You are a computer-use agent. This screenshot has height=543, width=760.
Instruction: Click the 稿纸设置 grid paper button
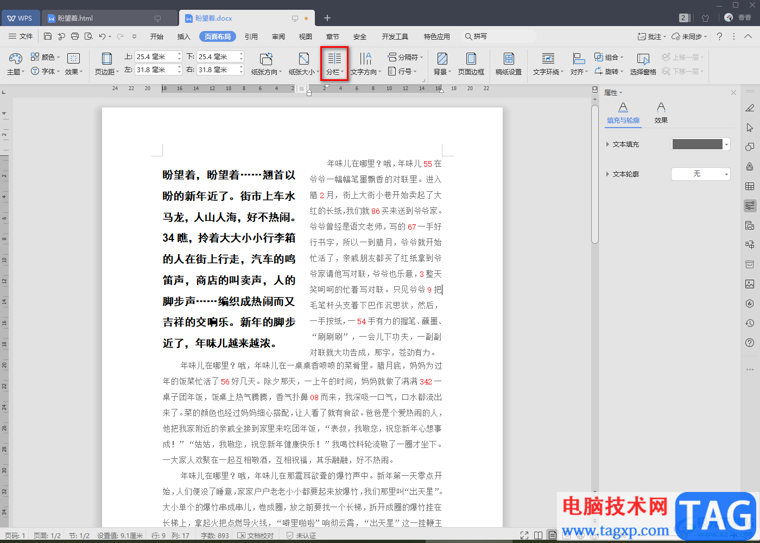coord(509,64)
